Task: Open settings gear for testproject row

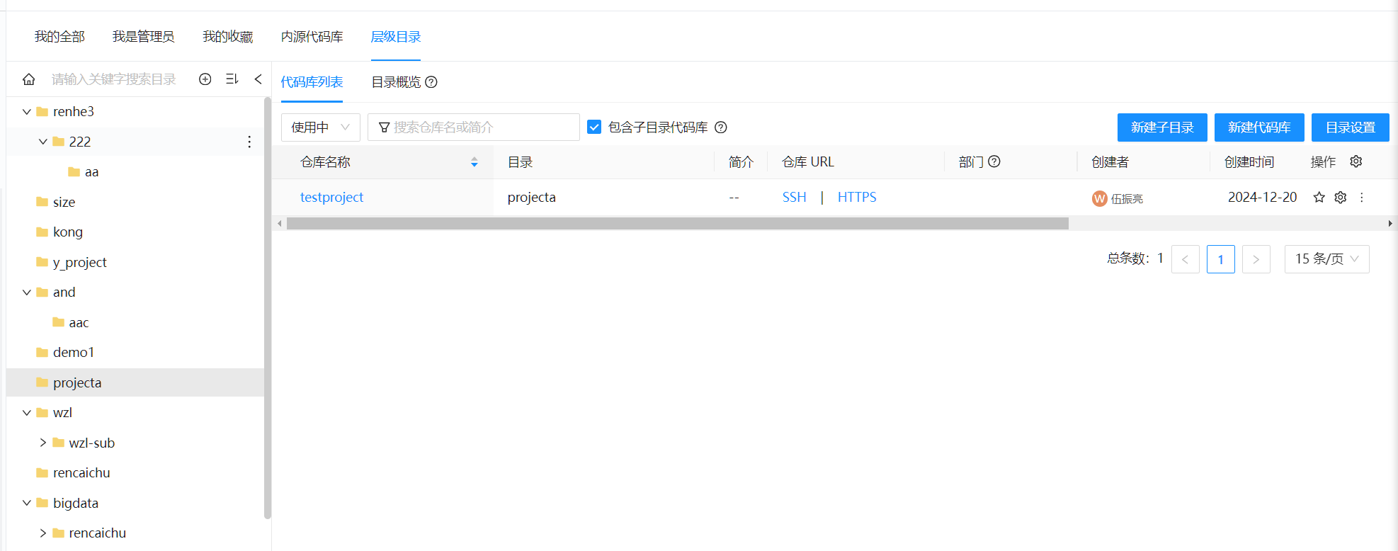Action: 1340,198
